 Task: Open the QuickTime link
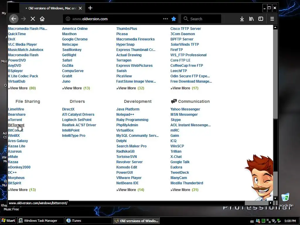[17, 34]
